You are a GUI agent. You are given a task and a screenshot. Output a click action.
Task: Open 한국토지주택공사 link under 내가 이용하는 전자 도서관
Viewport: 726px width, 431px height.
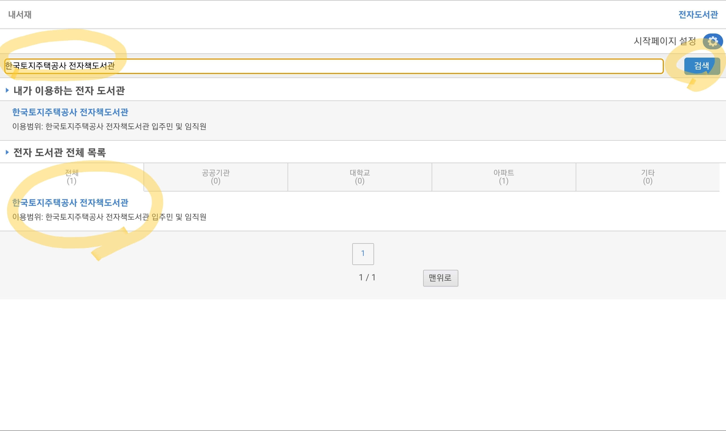(70, 112)
